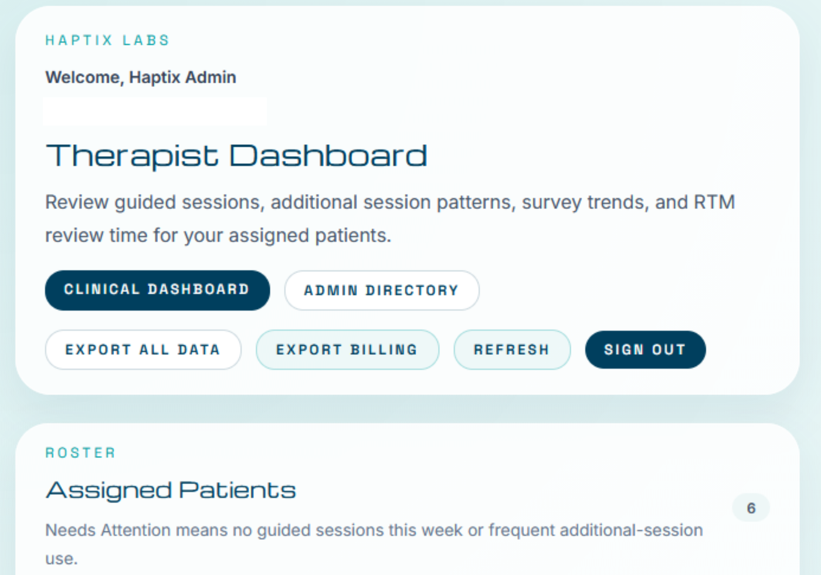821x575 pixels.
Task: Click the patient count badge showing 6
Action: tap(751, 508)
